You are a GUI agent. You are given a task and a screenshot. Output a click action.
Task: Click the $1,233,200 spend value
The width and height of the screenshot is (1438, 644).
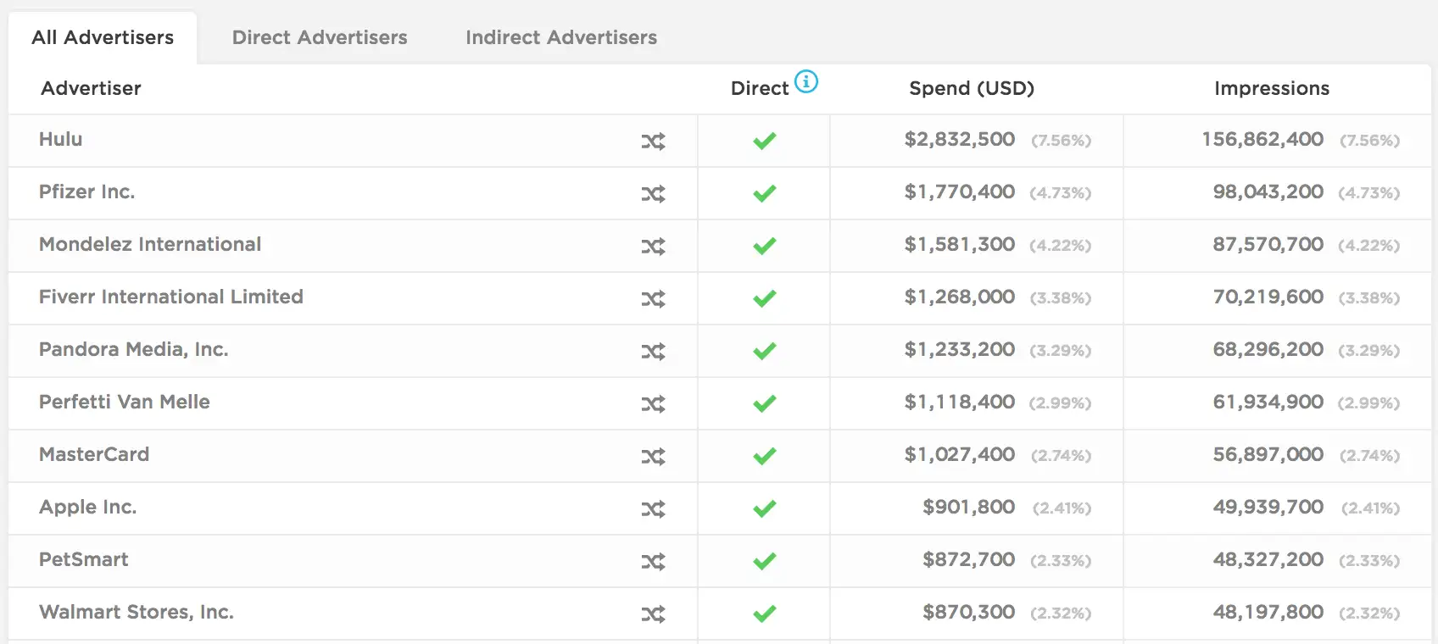pos(960,349)
